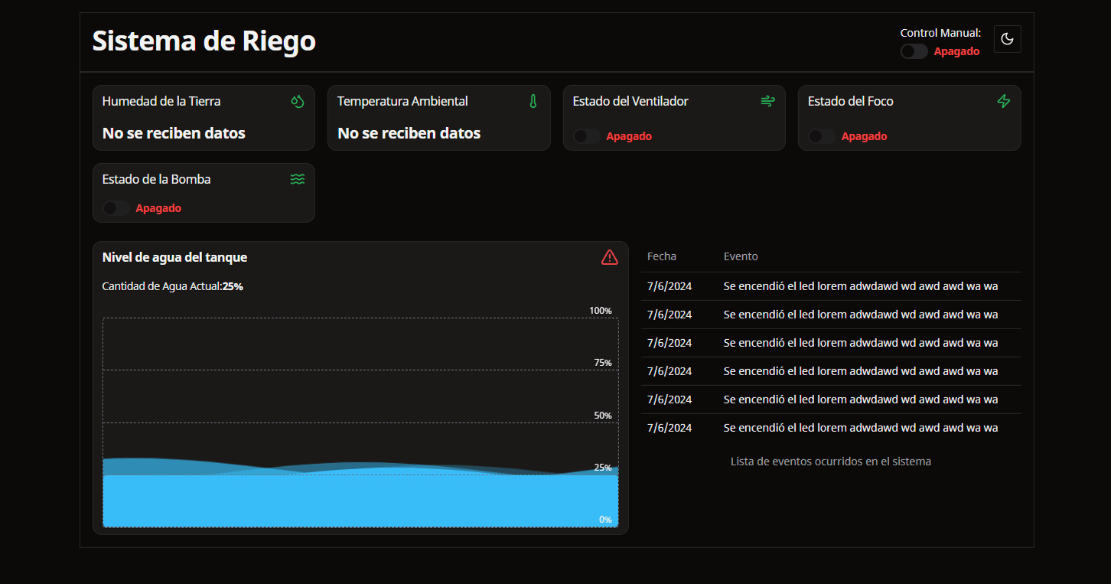Click the 75% label on tank chart
Viewport: 1111px width, 584px height.
(x=603, y=363)
